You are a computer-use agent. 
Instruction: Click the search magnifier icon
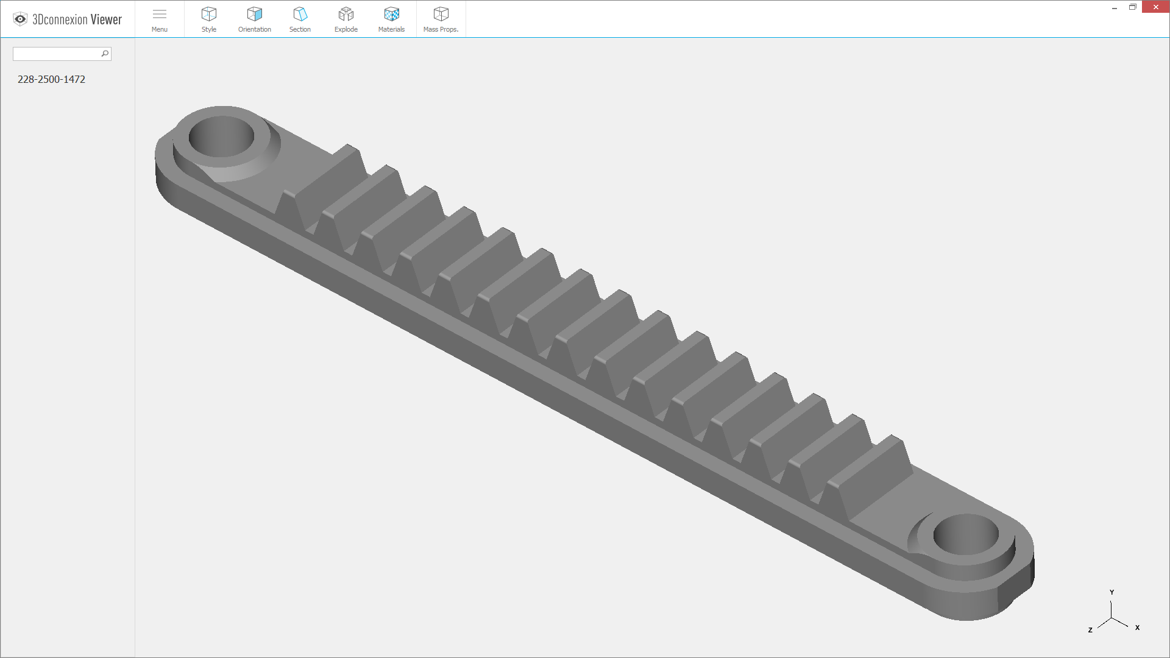coord(105,54)
